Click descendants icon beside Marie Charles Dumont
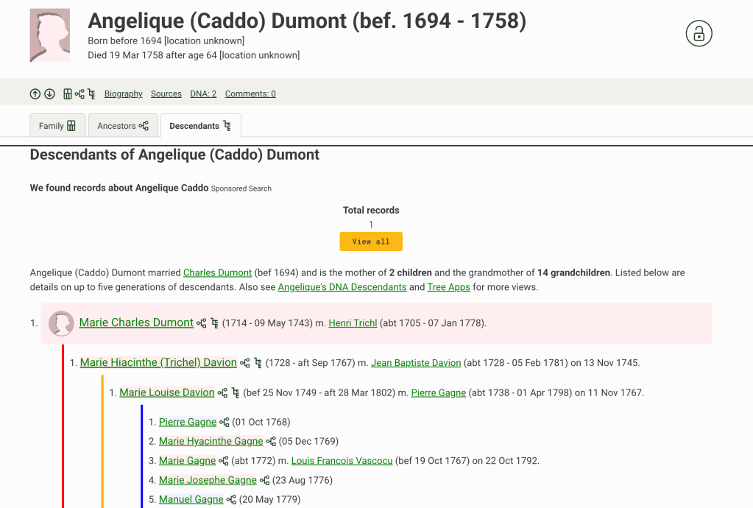This screenshot has width=753, height=508. [215, 323]
